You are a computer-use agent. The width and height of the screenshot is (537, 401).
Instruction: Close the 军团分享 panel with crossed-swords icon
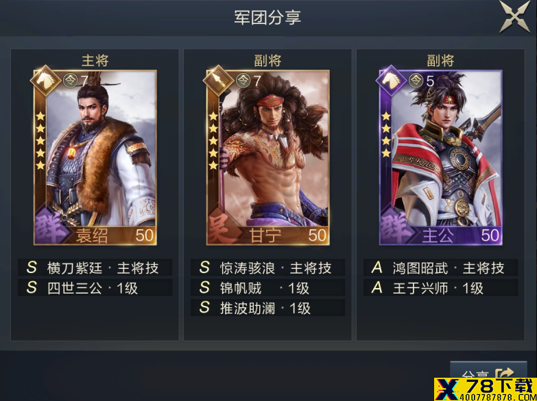point(515,16)
